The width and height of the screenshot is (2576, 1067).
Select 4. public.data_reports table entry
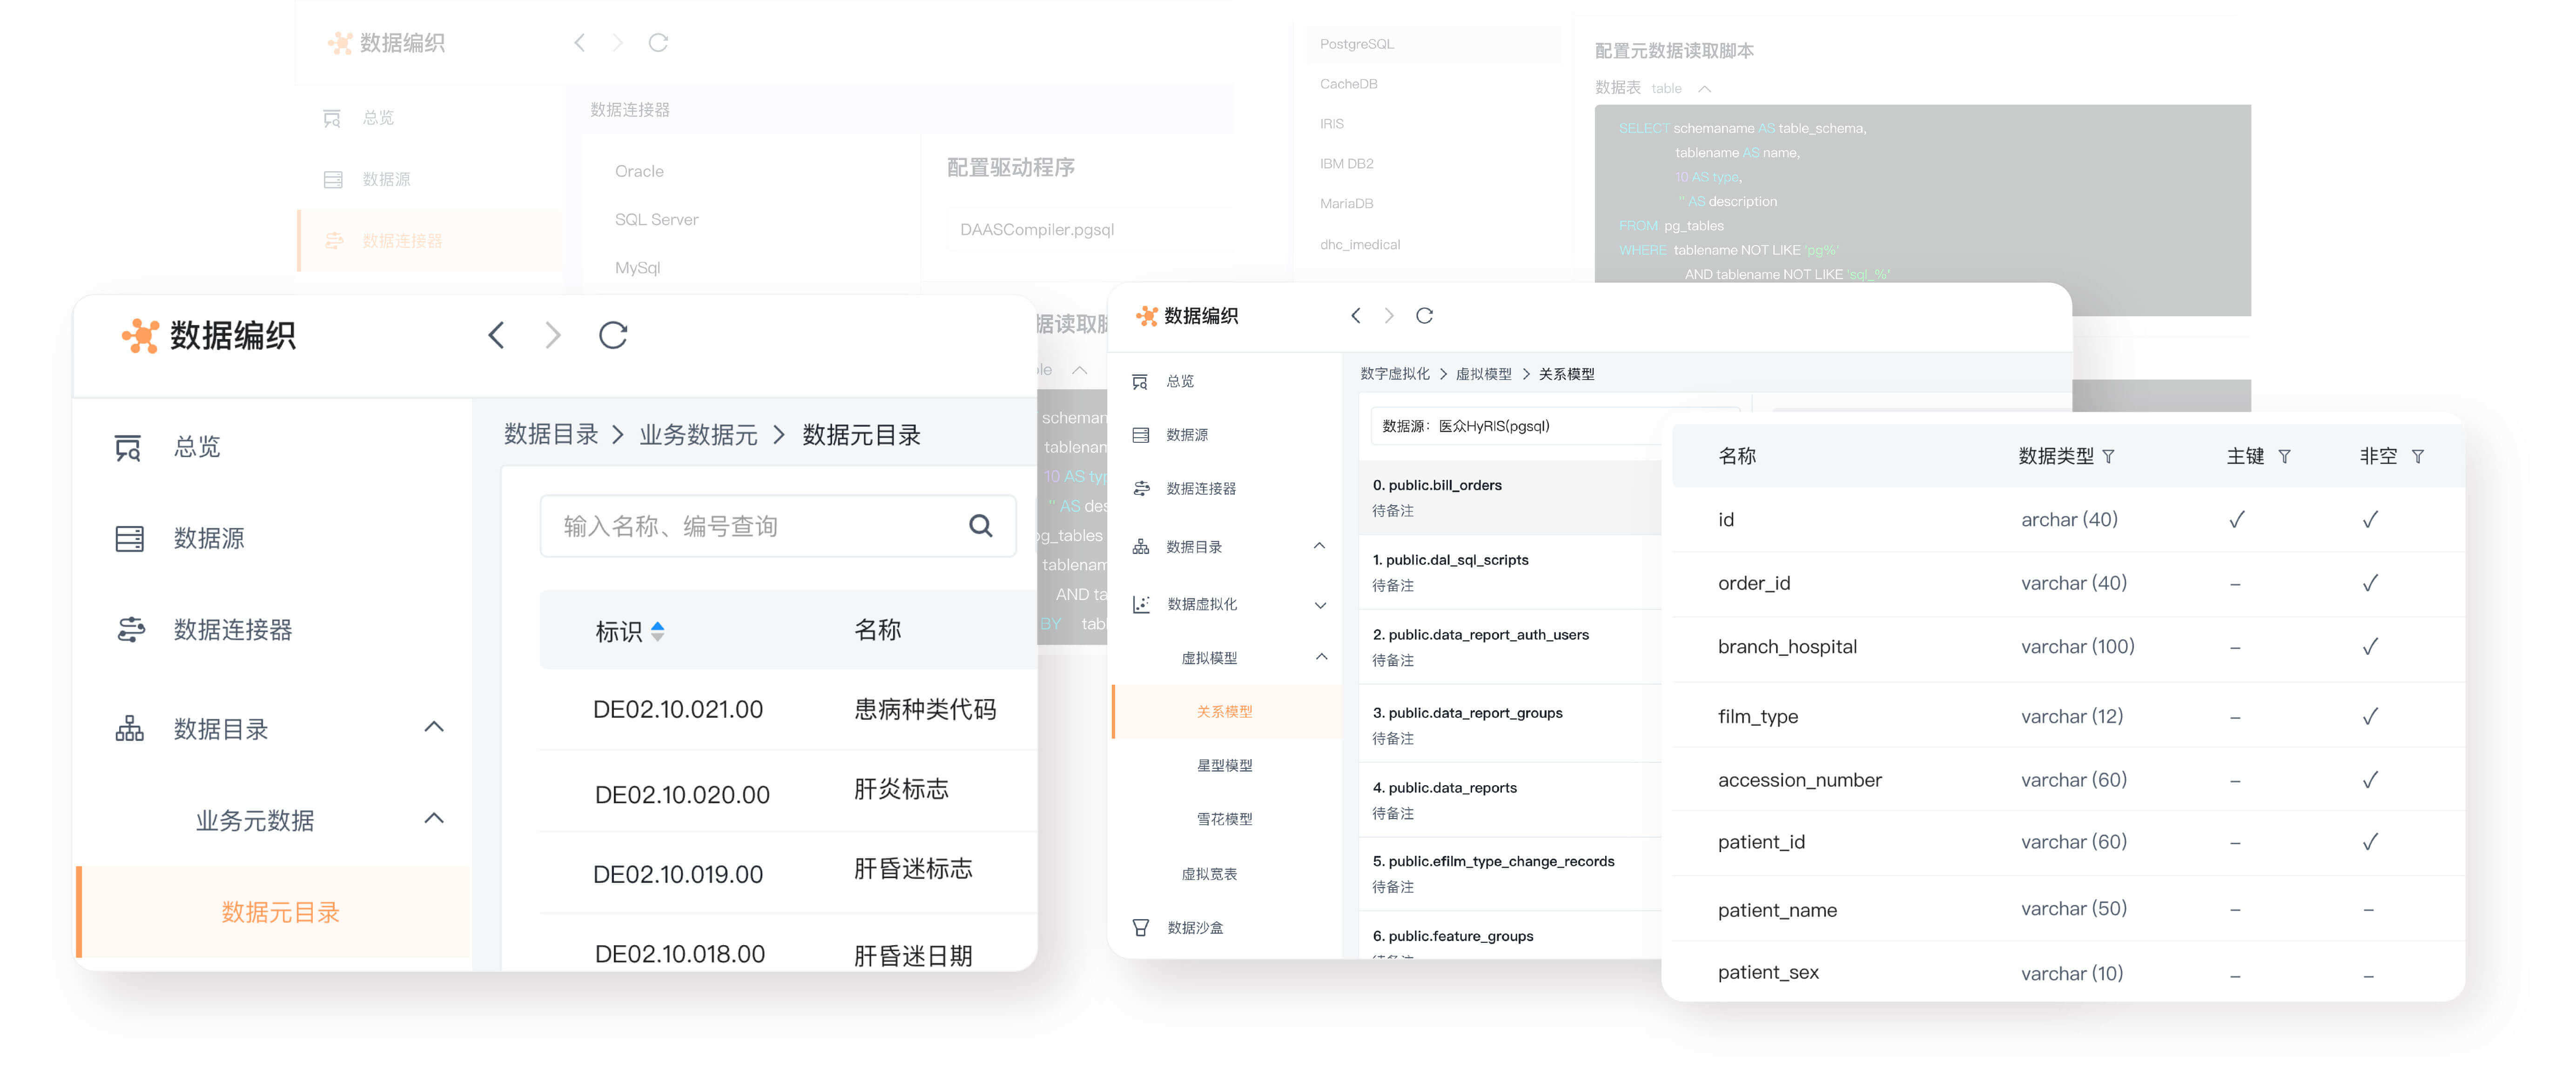[x=1510, y=799]
